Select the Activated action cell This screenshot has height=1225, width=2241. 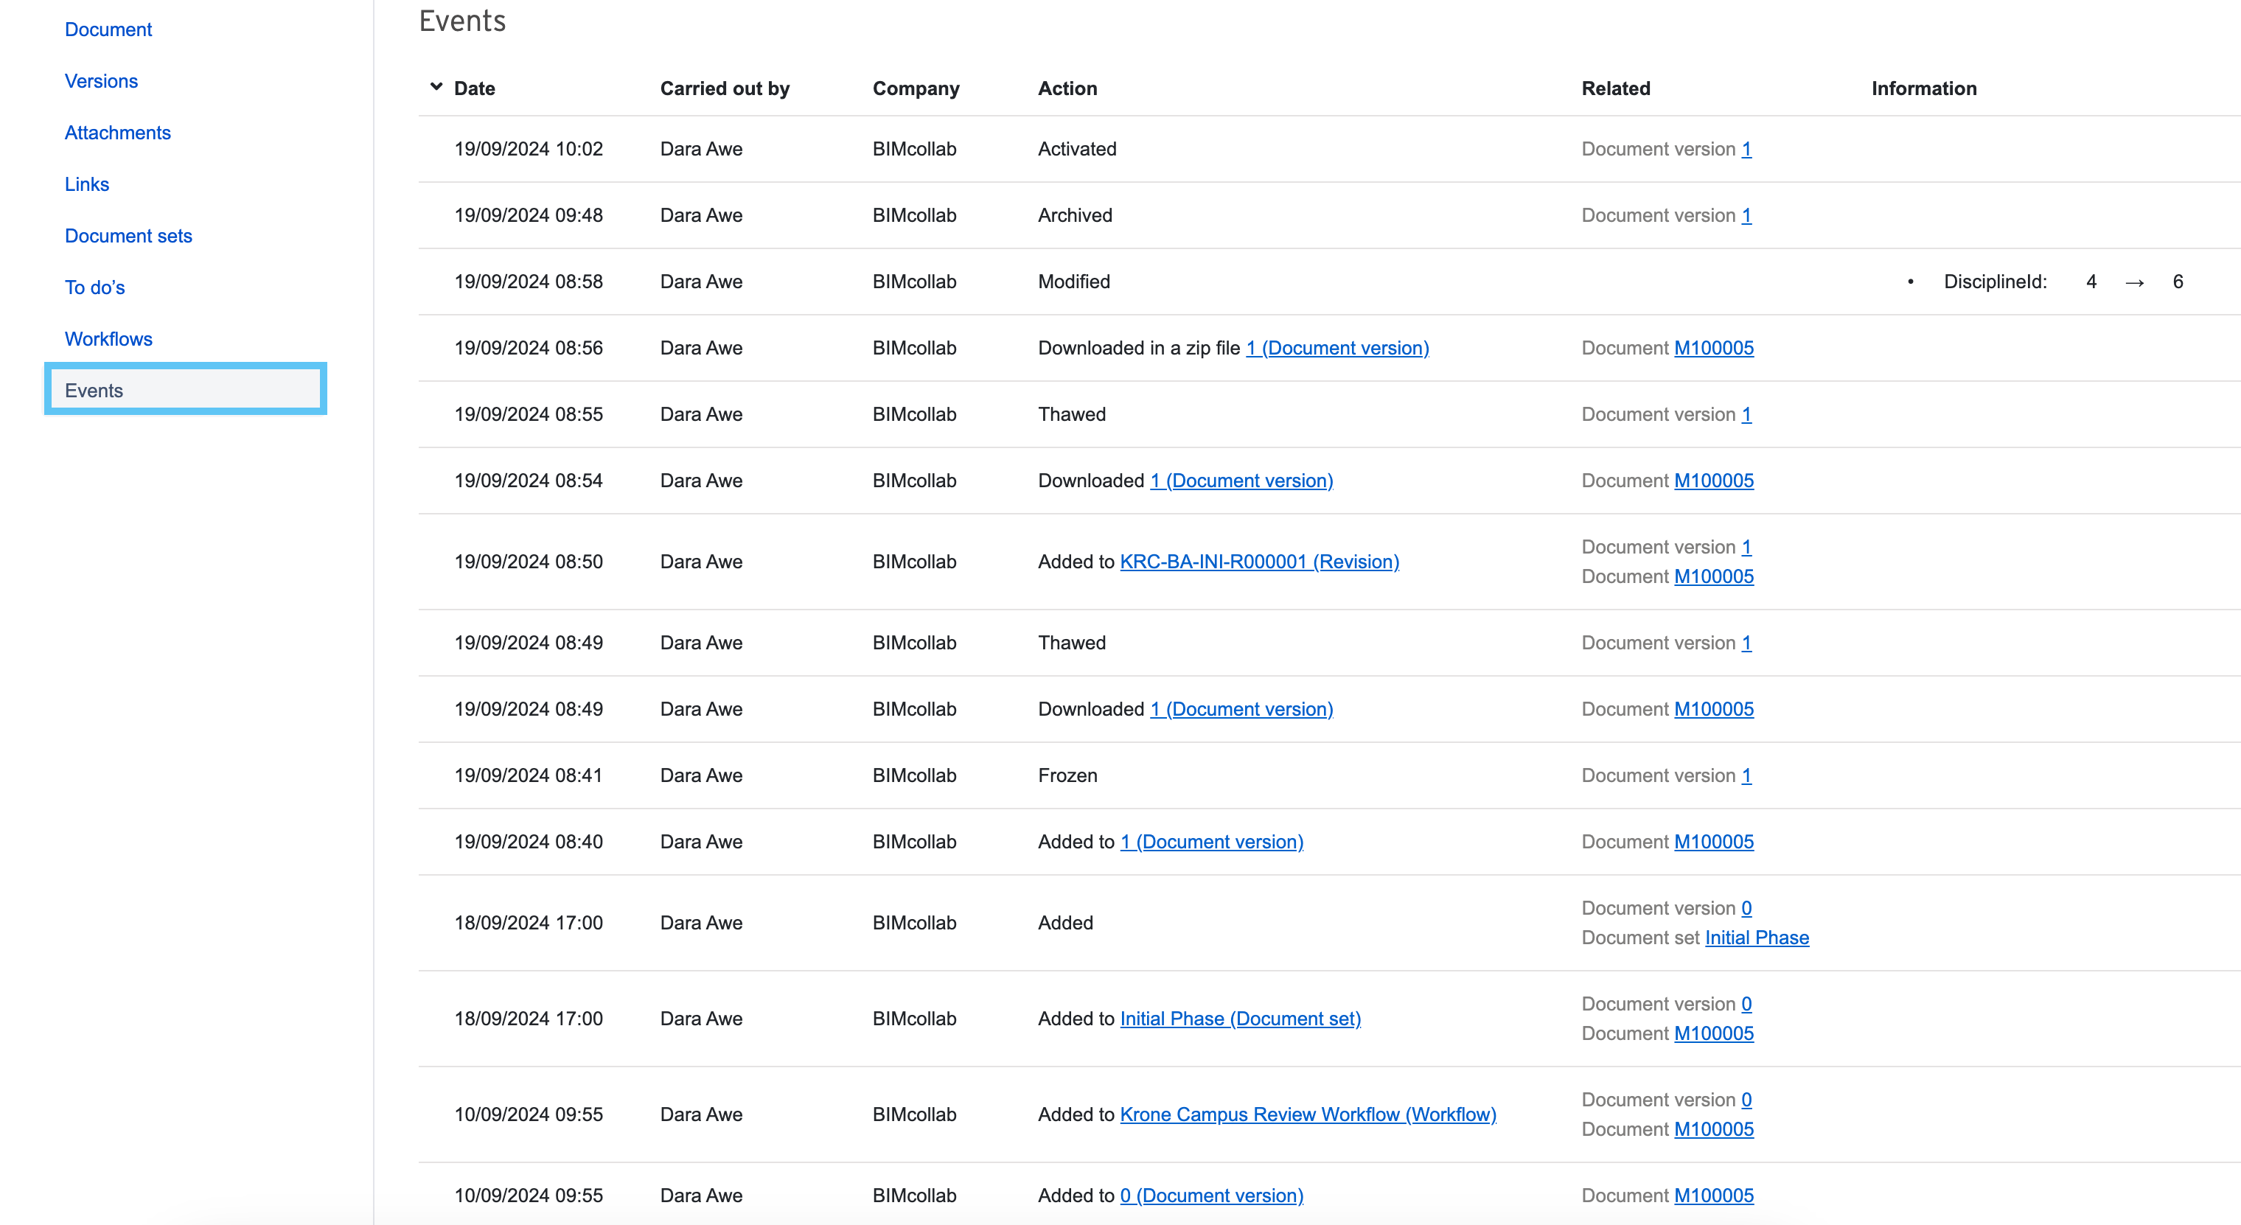[1077, 149]
